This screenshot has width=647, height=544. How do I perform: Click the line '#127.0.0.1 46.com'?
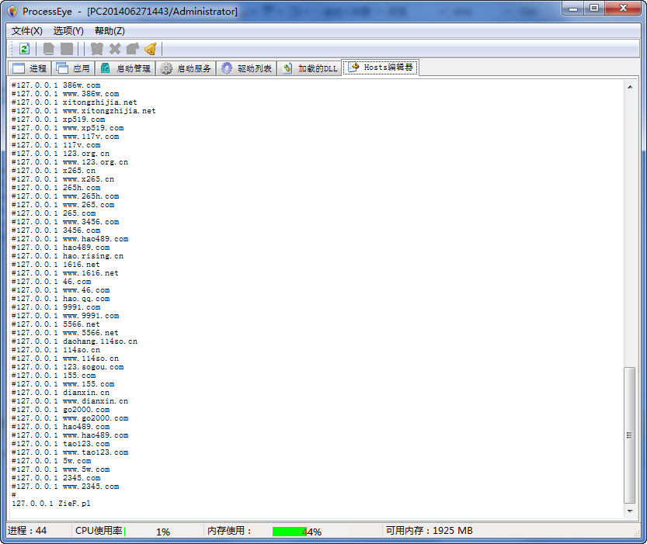pyautogui.click(x=51, y=282)
